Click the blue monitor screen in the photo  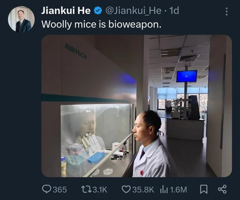(x=187, y=76)
